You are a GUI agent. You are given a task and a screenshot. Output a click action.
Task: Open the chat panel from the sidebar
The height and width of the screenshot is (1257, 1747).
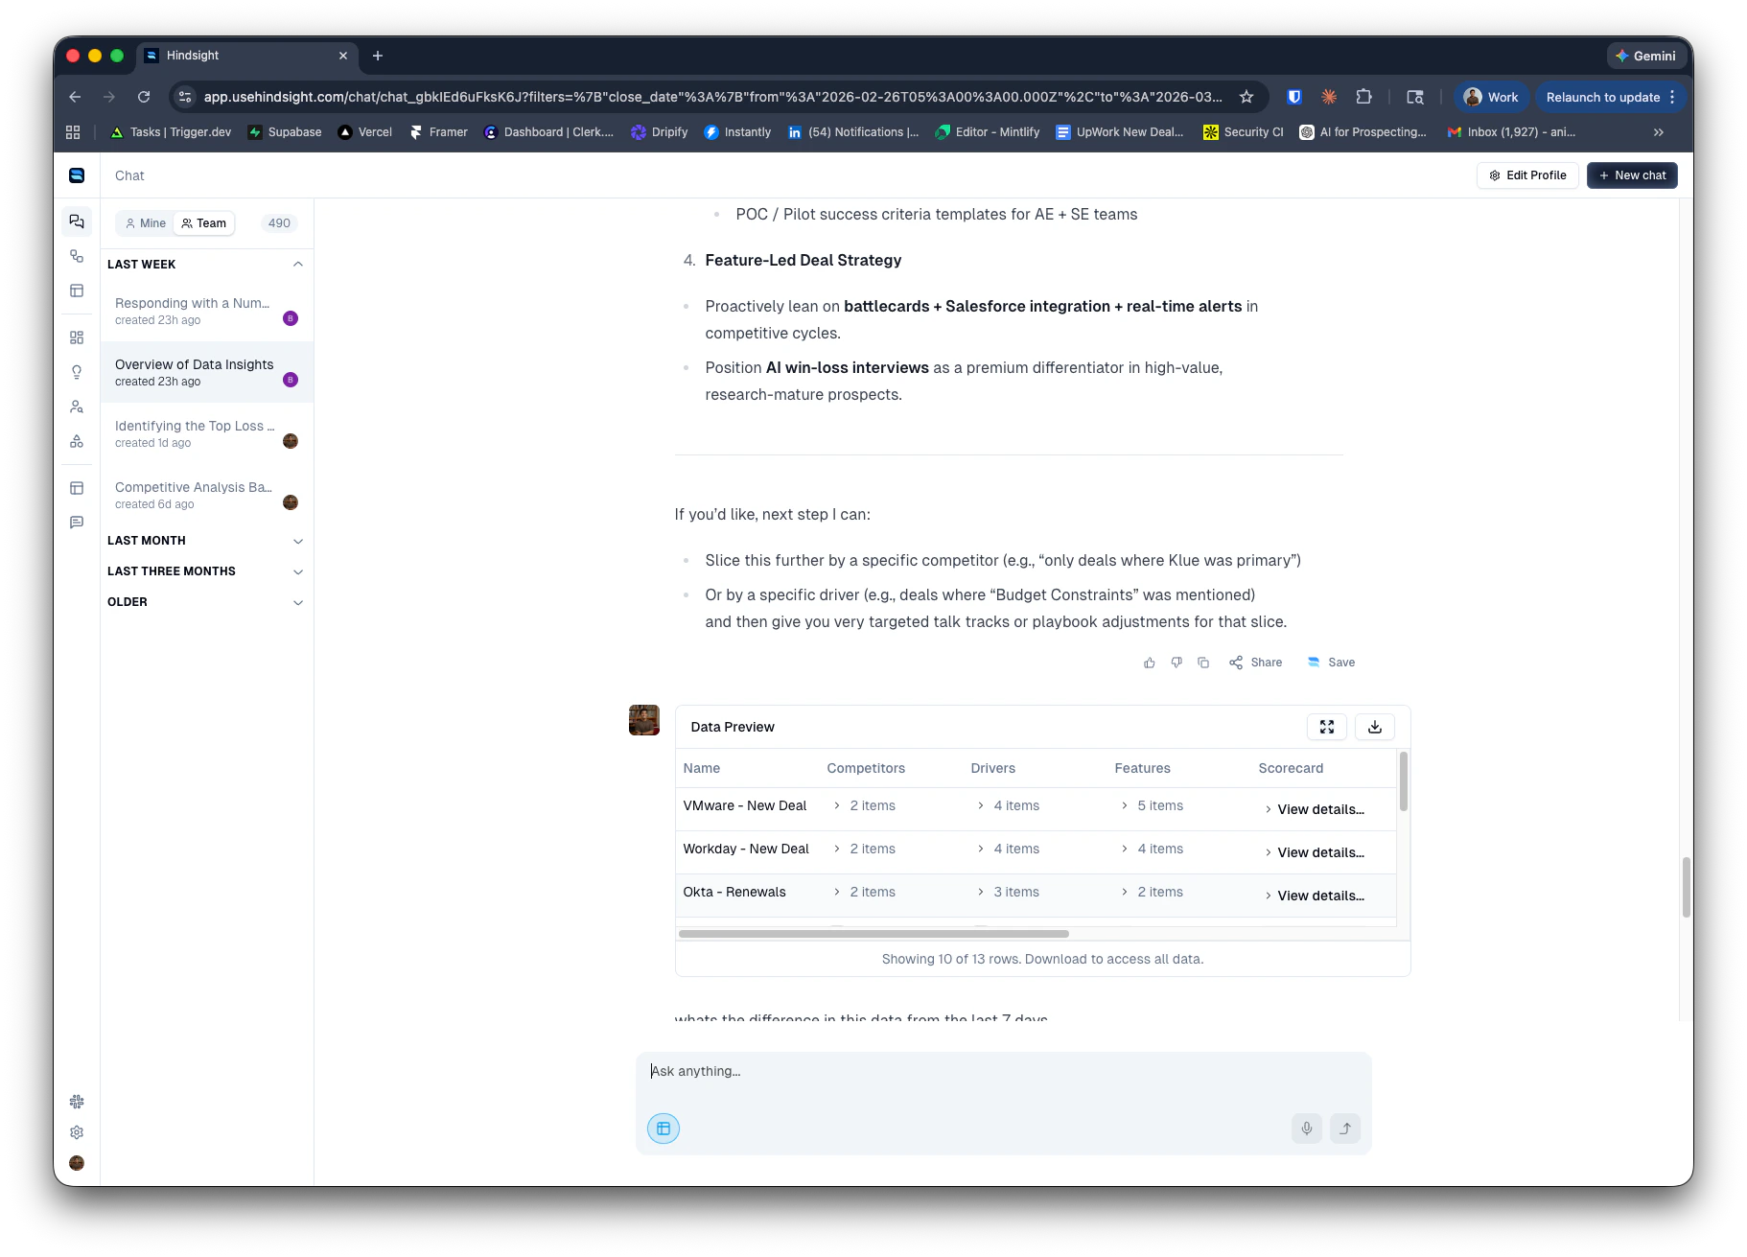coord(77,221)
